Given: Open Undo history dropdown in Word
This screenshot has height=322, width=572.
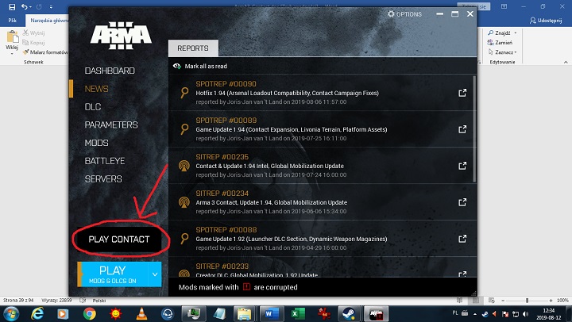Looking at the screenshot, I should 30,7.
